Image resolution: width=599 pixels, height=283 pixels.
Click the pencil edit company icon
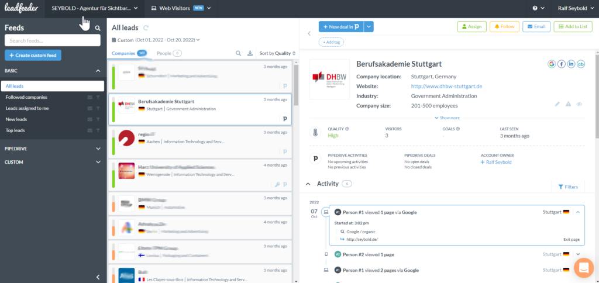click(x=557, y=104)
